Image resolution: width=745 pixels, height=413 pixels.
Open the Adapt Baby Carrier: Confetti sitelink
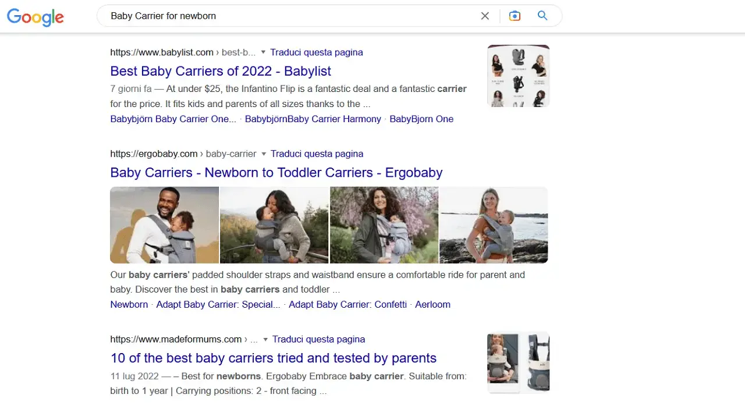click(x=348, y=305)
